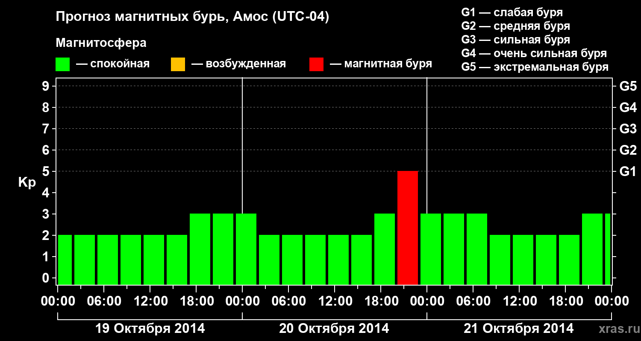
Task: Click 'G1 — слабая буря' legend line
Action: point(512,12)
